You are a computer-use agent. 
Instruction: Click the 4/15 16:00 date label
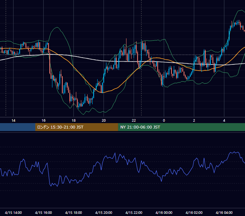point(44,212)
